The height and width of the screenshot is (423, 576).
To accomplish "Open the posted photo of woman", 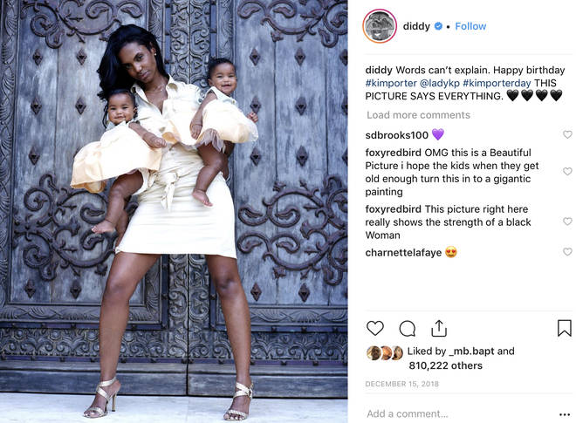I will point(174,211).
